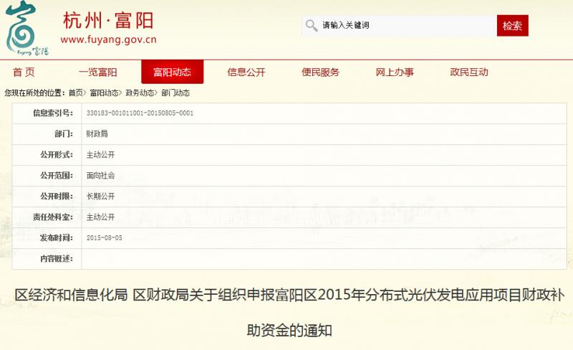Click the magnifier icon in search box
Image resolution: width=573 pixels, height=350 pixels.
click(311, 26)
